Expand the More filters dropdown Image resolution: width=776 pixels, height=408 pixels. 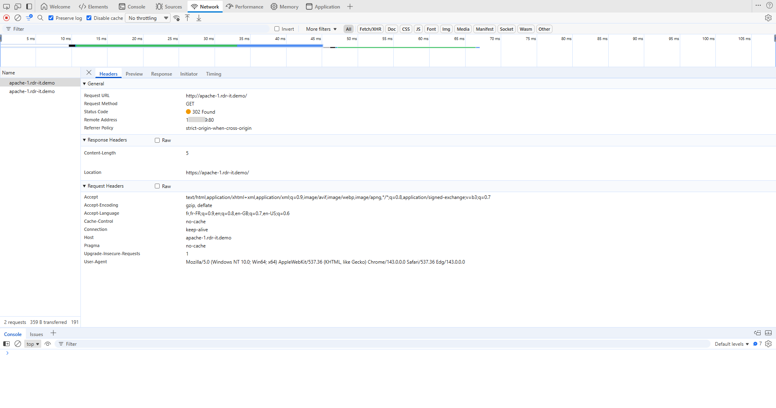pos(321,29)
